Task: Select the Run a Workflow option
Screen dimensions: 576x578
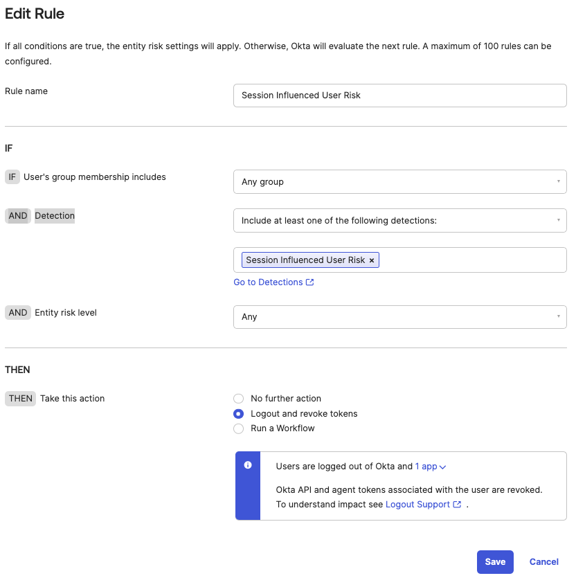Action: [239, 428]
